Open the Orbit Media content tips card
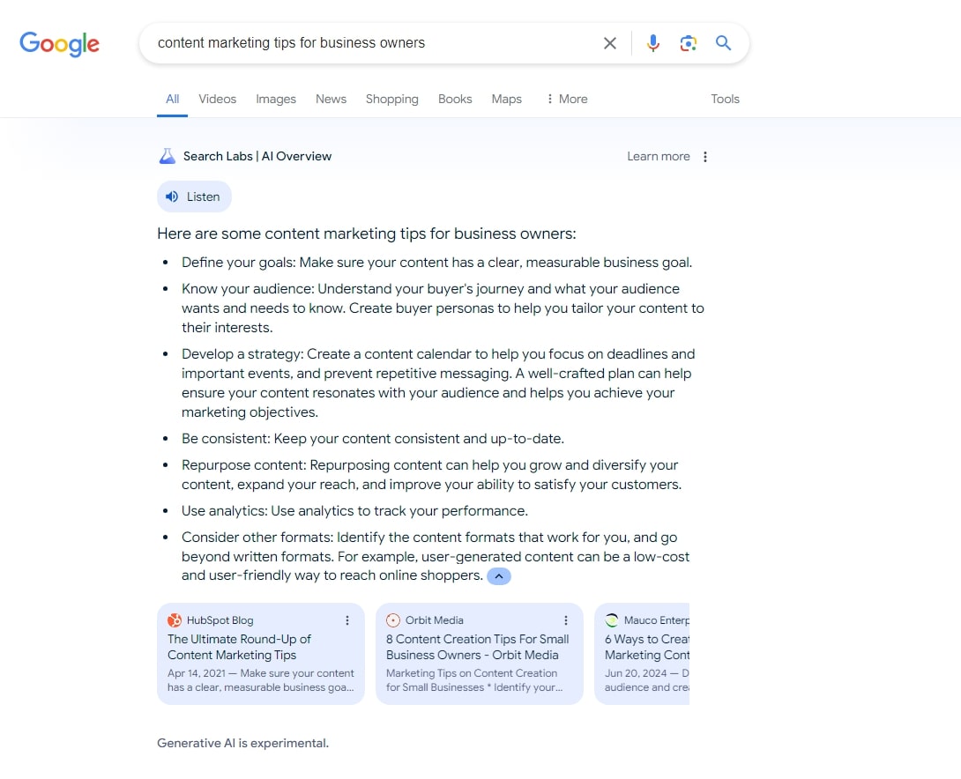This screenshot has width=961, height=779. coord(477,647)
